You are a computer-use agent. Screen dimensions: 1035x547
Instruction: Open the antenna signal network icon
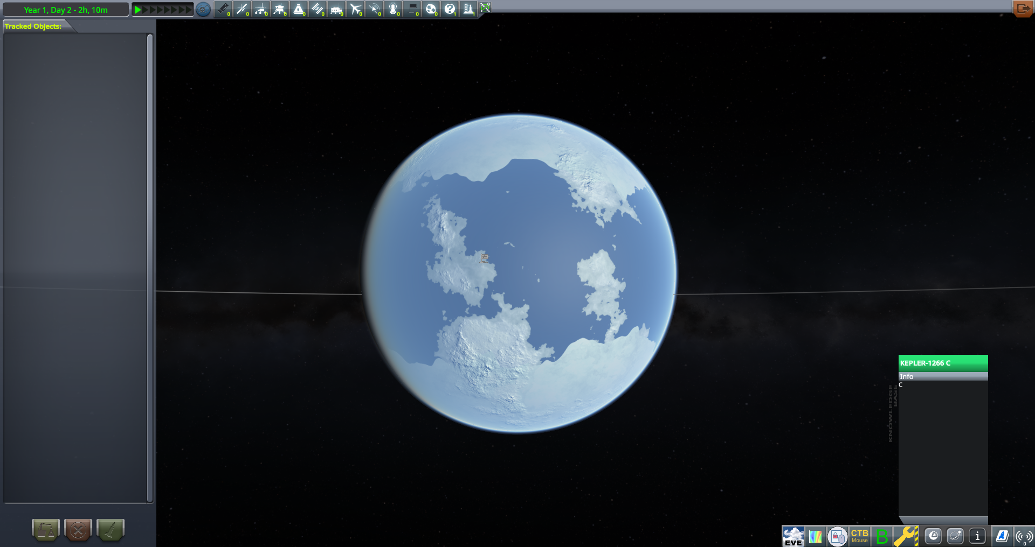(1024, 536)
